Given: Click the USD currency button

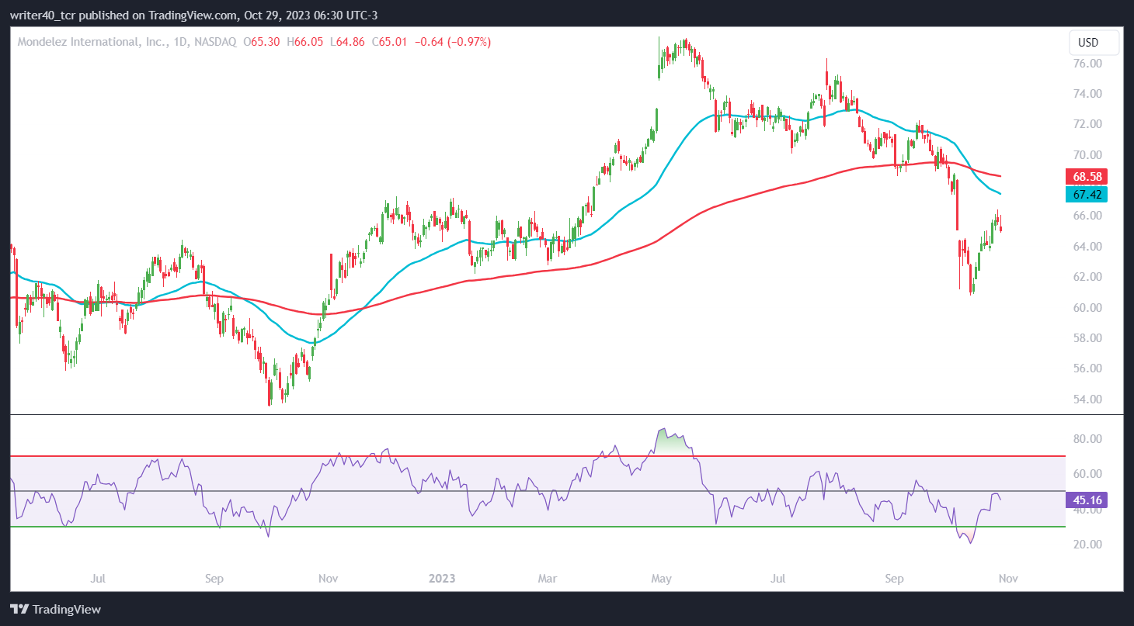Looking at the screenshot, I should [x=1094, y=42].
